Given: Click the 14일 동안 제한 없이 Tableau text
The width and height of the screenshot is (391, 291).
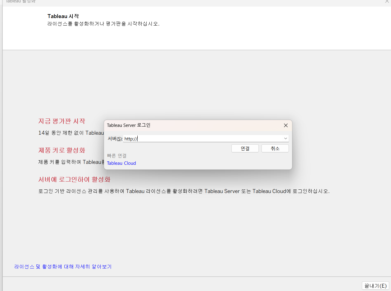Looking at the screenshot, I should pos(71,133).
